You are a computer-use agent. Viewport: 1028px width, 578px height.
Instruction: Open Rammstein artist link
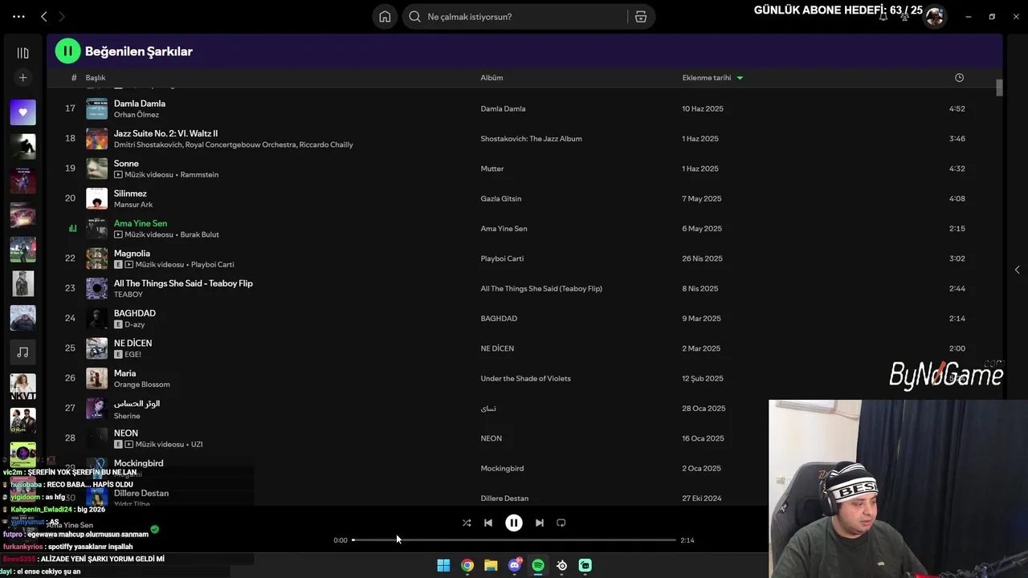(x=199, y=174)
